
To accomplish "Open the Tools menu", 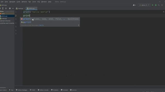I will [x=34, y=2].
